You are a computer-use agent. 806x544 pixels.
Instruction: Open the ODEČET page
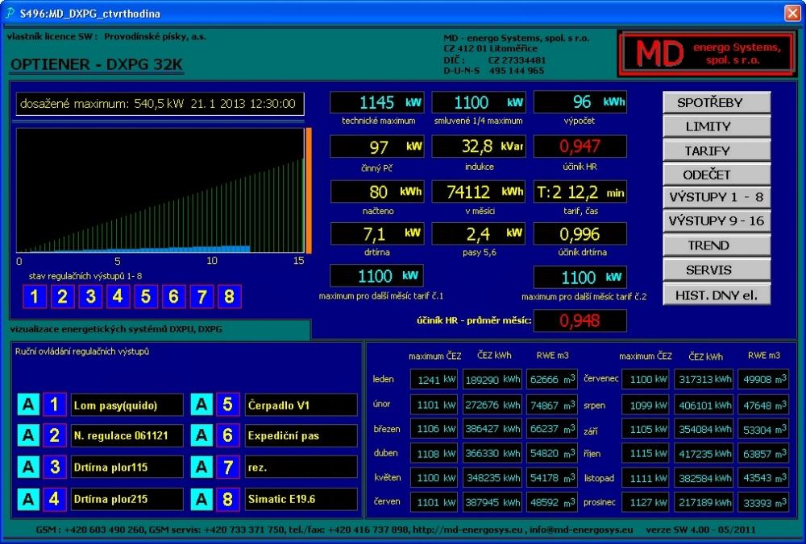coord(717,175)
